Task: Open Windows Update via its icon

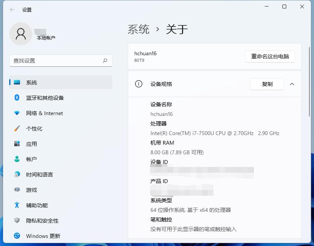Action: click(16, 236)
